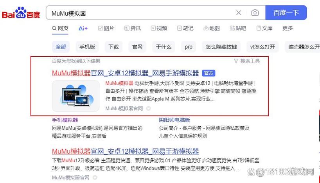This screenshot has width=320, height=183.
Task: Open the 手机模拟器 sublink
Action: coord(65,120)
